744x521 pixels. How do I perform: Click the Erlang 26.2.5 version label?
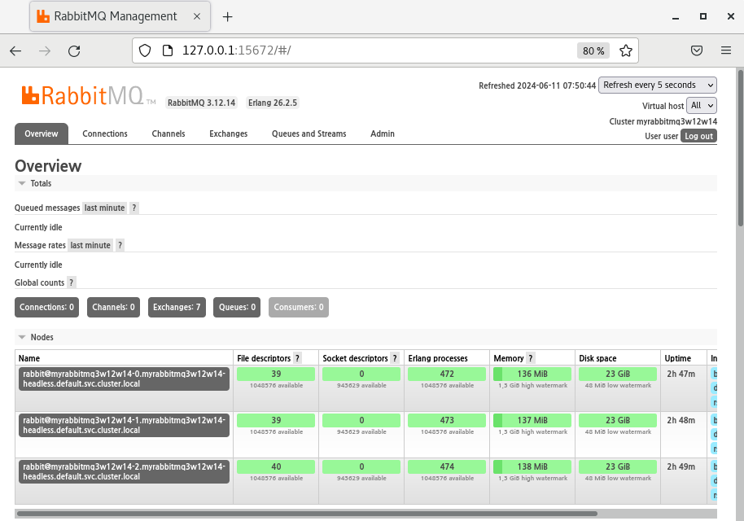coord(273,103)
